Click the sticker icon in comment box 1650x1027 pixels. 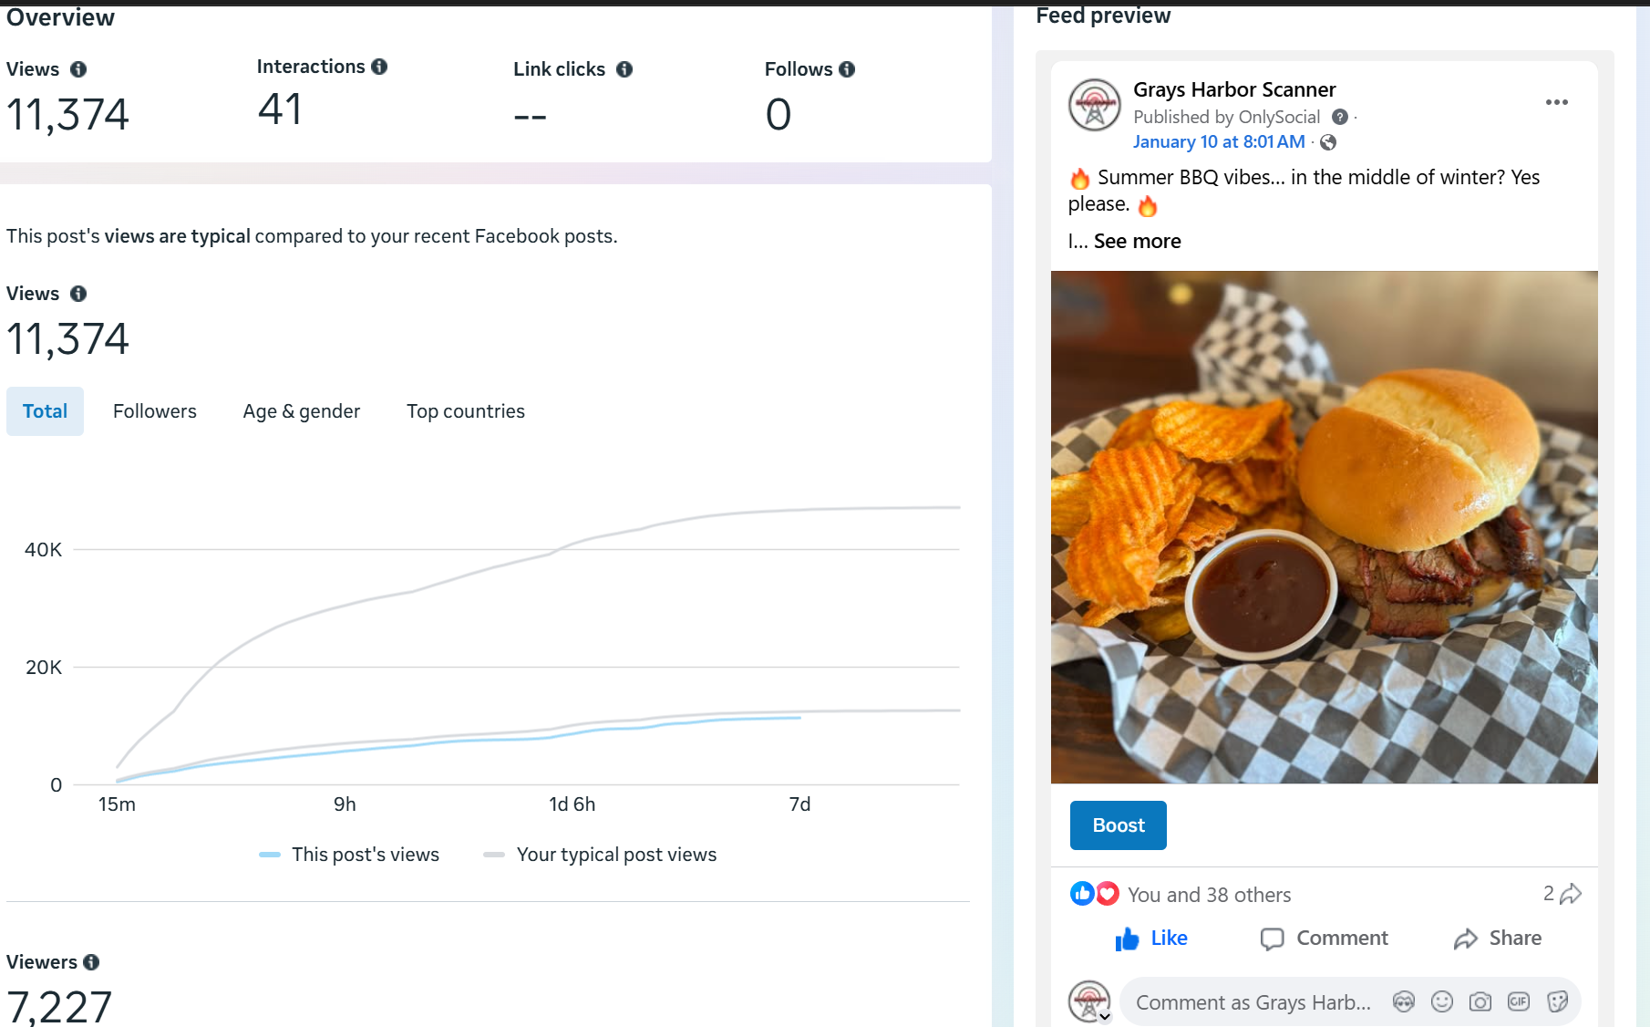click(x=1558, y=1001)
